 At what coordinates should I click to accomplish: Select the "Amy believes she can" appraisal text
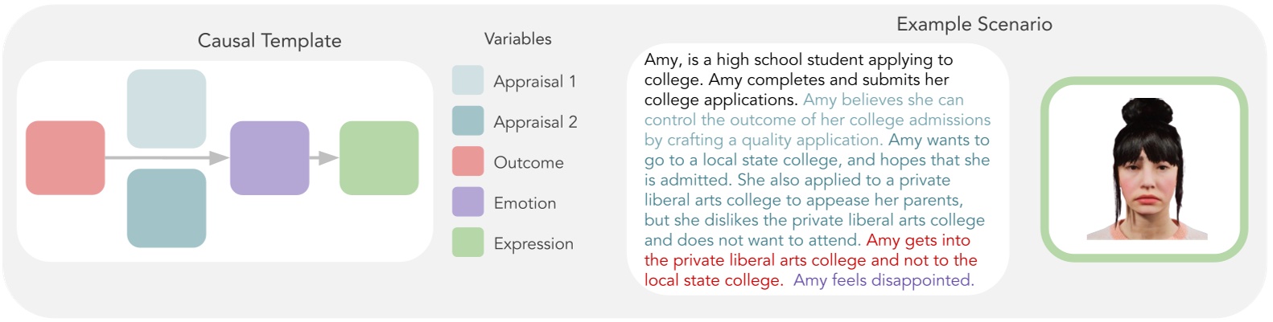883,100
